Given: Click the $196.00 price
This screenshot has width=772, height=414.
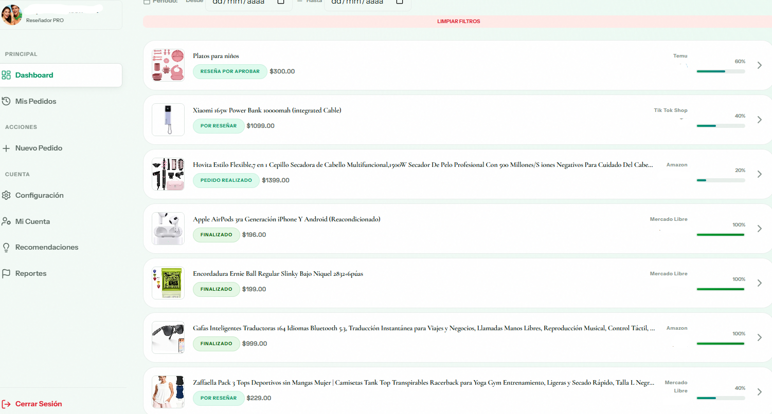Looking at the screenshot, I should pos(254,235).
